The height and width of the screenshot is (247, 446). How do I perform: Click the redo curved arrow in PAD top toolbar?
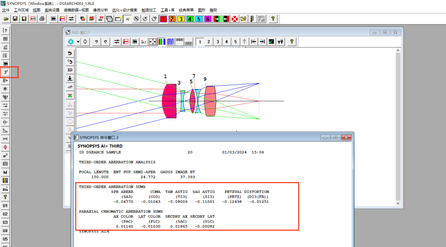coord(106,42)
